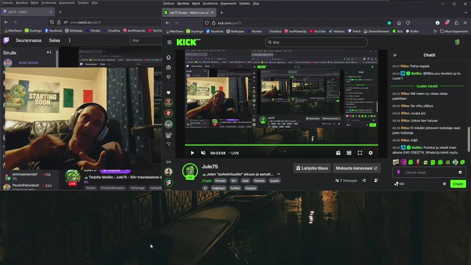
Task: Select the kaljalupa tag
Action: 219,188
